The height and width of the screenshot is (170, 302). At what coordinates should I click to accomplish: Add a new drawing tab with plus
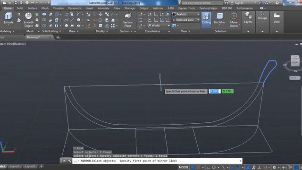[x=58, y=37]
